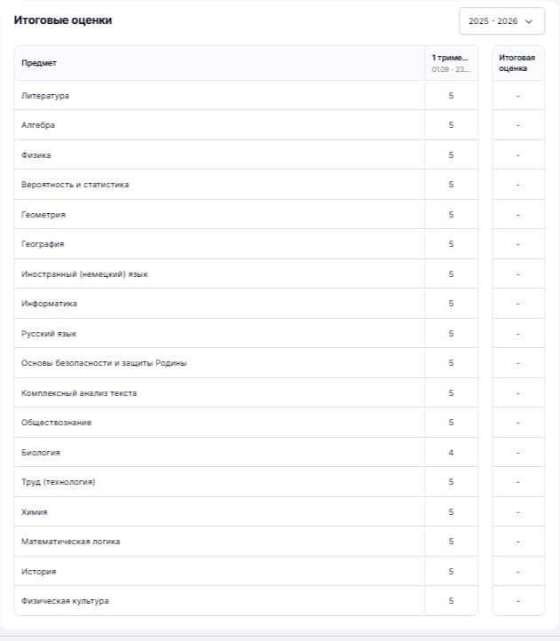Open the 2025 - 2026 school year dropdown

point(501,20)
